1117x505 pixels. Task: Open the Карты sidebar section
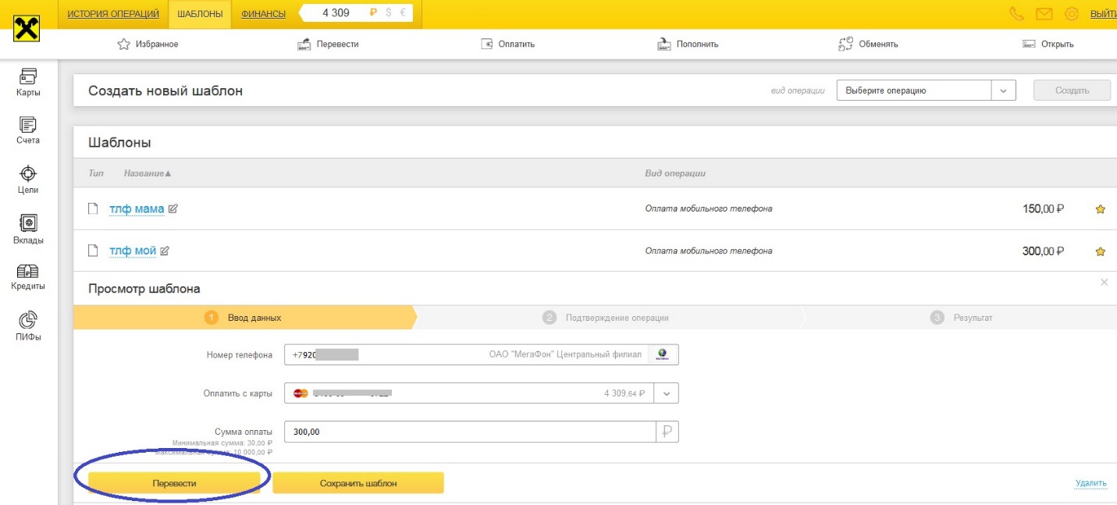tap(28, 83)
